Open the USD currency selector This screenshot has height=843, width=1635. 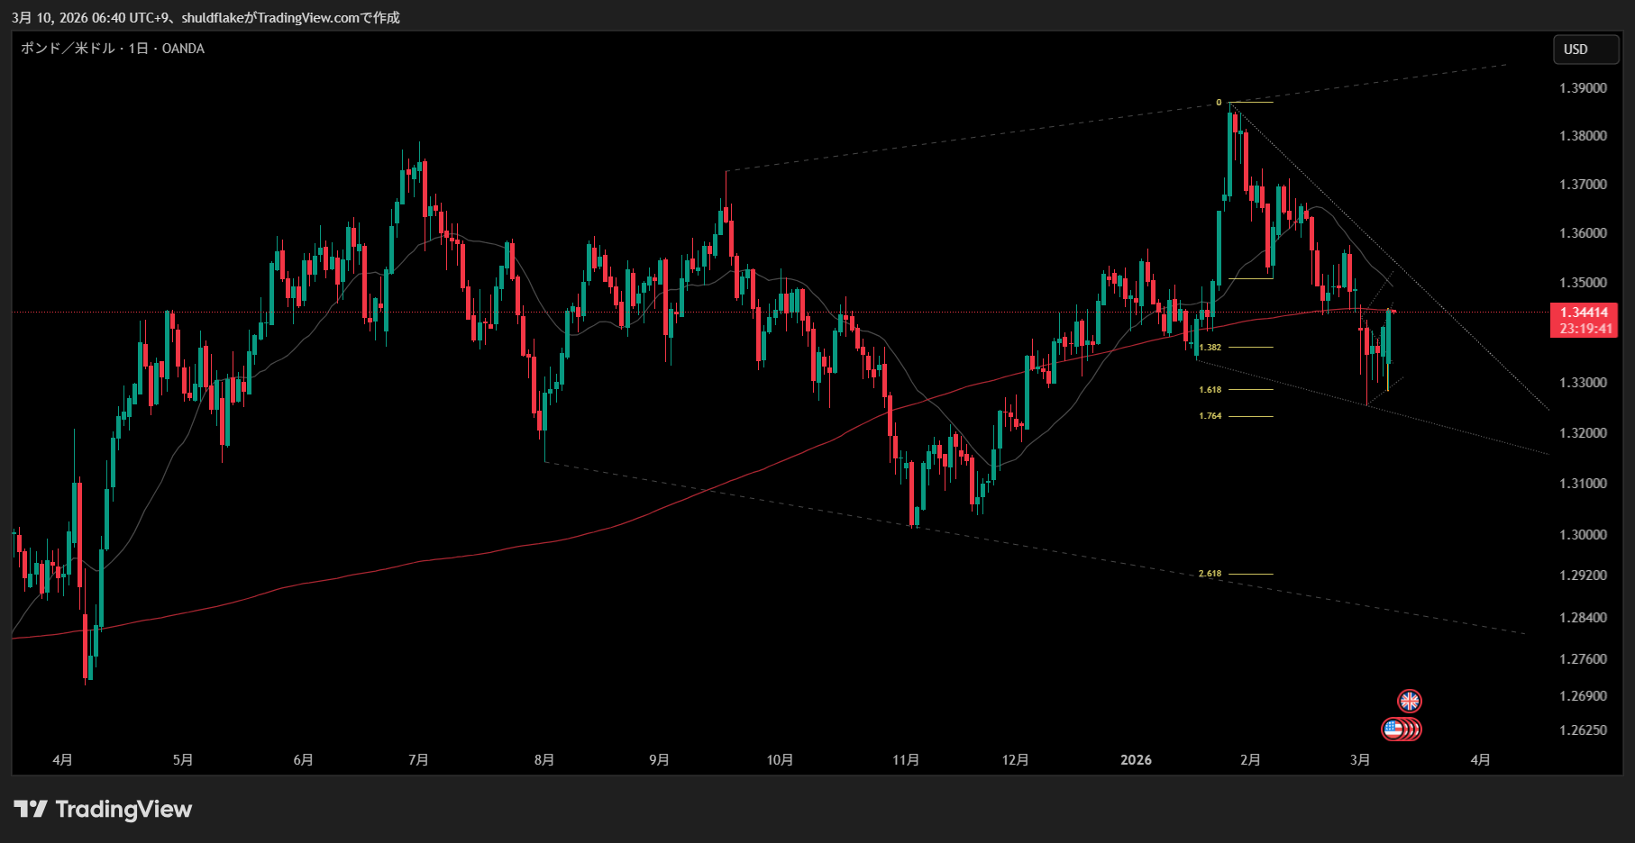1585,50
